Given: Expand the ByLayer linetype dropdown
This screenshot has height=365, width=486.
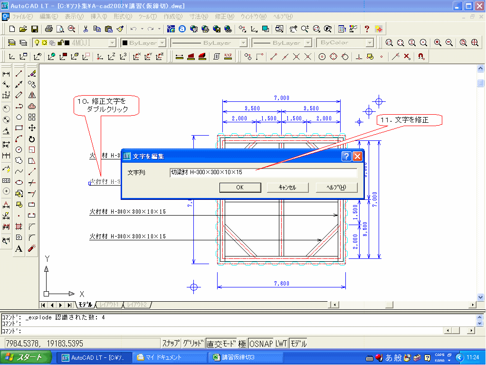Looking at the screenshot, I should (x=243, y=42).
